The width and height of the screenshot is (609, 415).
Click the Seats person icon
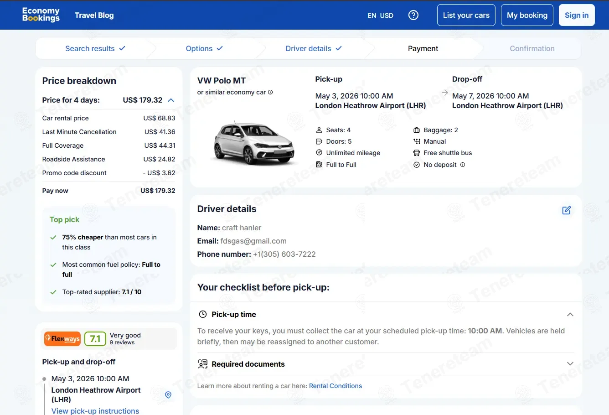[x=319, y=130]
